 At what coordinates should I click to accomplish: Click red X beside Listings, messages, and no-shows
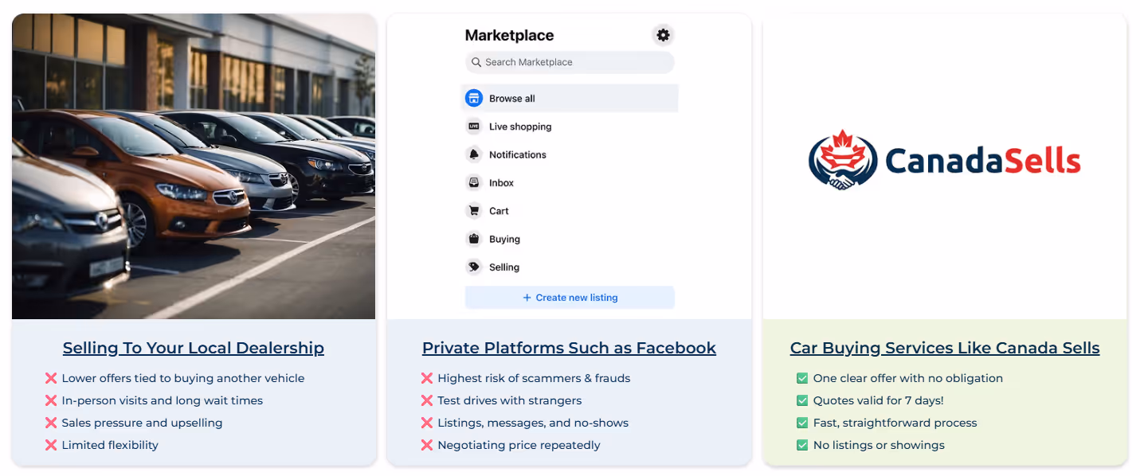click(x=427, y=423)
